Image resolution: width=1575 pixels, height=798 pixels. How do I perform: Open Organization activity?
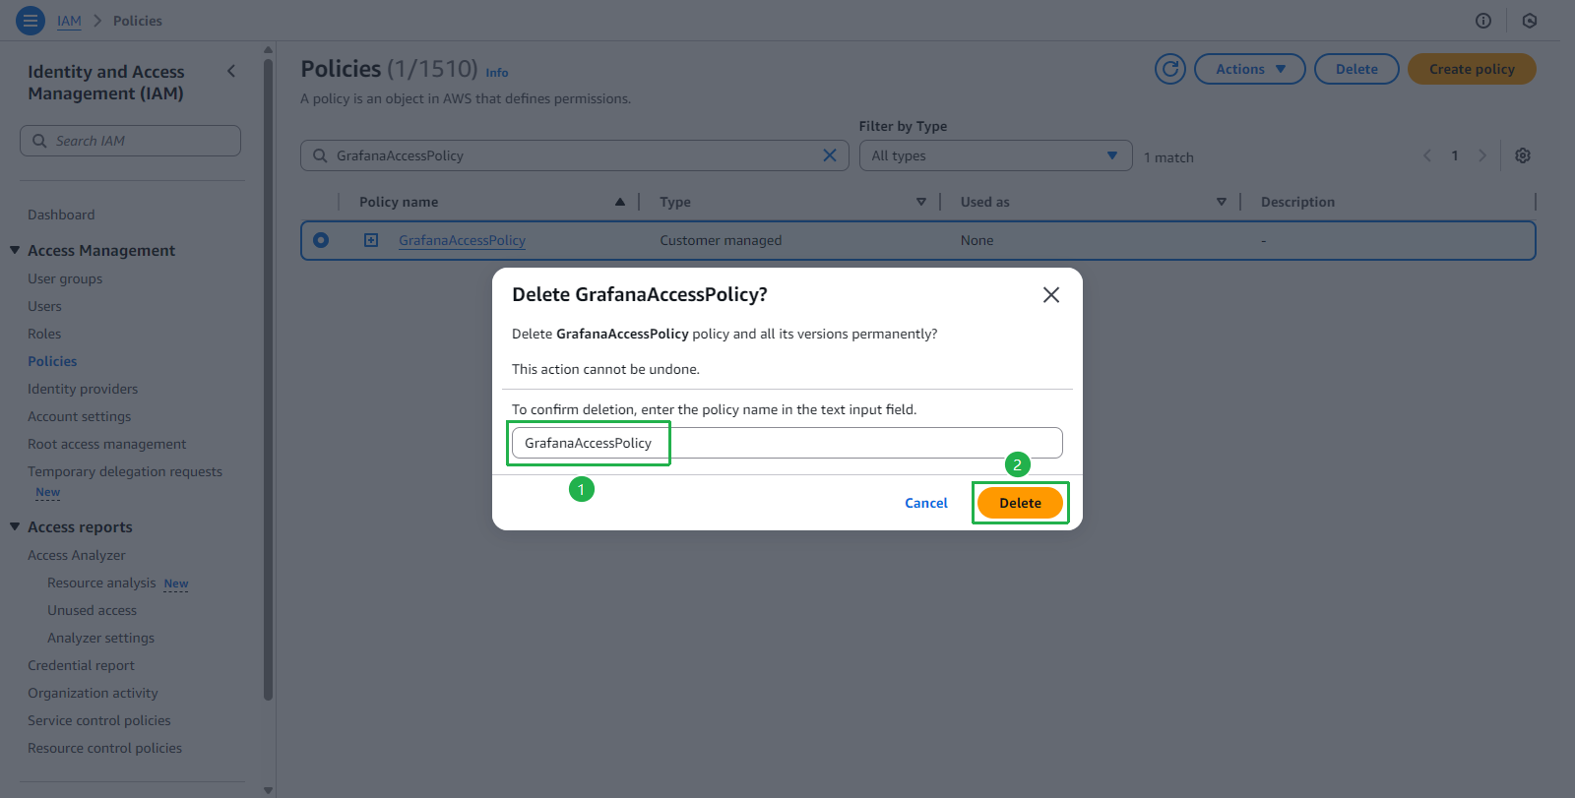[x=93, y=693]
